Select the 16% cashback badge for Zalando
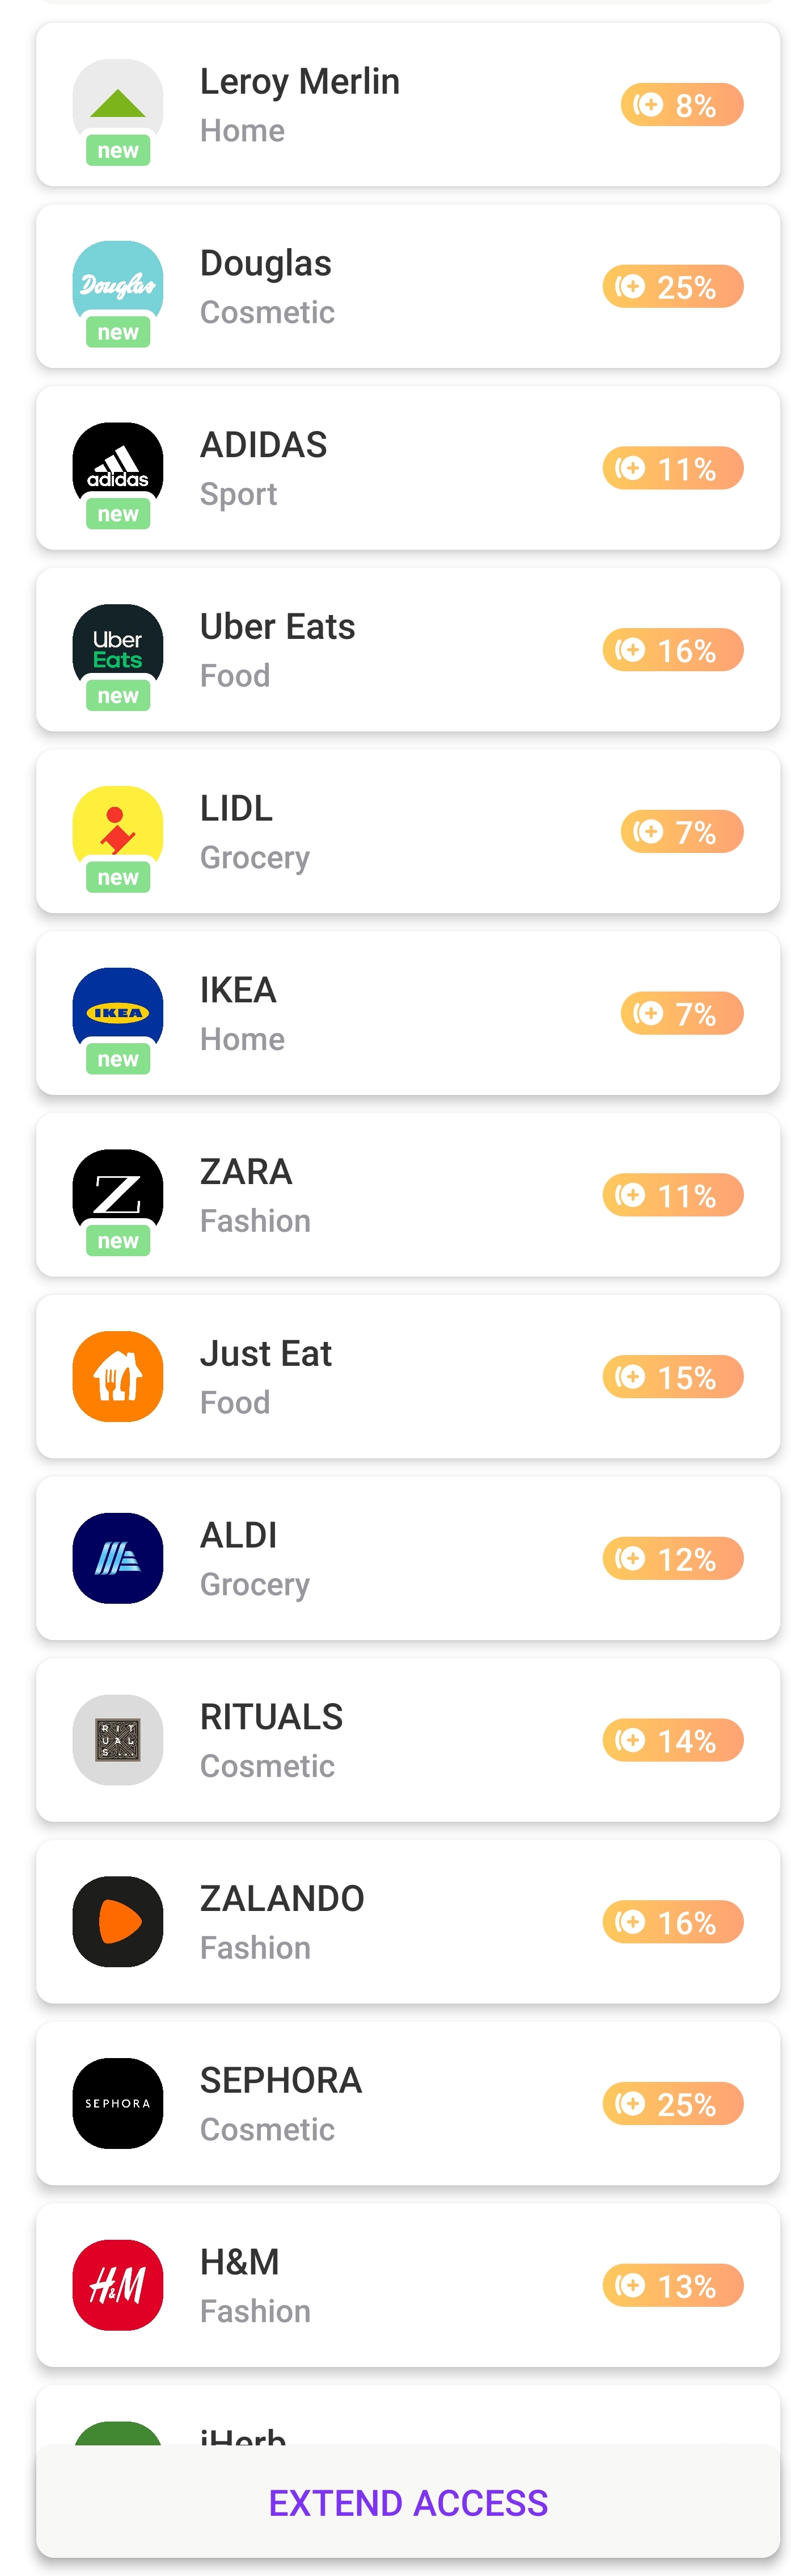Viewport: 791px width, 2576px height. coord(673,1922)
